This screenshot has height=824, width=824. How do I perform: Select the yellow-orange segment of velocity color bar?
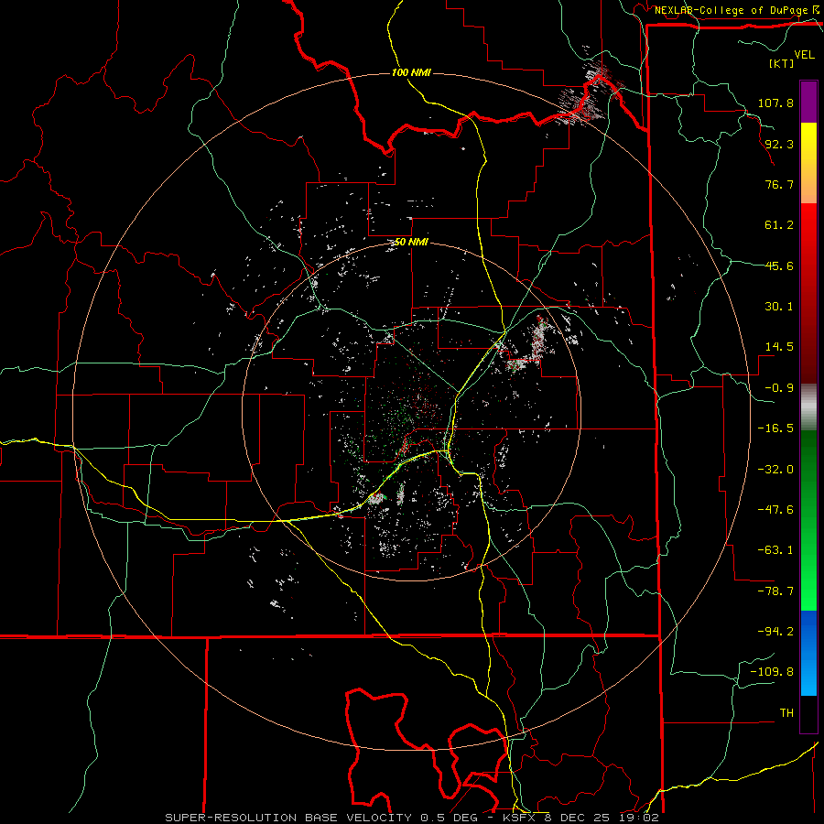point(808,163)
